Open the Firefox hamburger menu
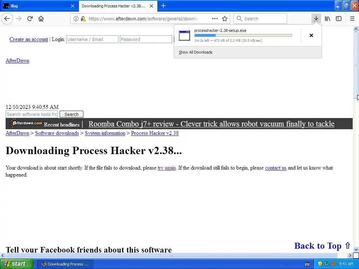The width and height of the screenshot is (359, 269). tap(352, 19)
